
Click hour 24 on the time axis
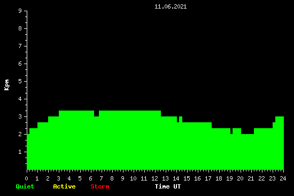[283, 178]
